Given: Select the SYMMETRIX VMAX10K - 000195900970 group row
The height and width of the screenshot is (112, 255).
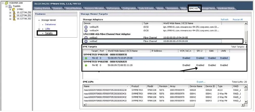Looking at the screenshot, I should pyautogui.click(x=105, y=54).
